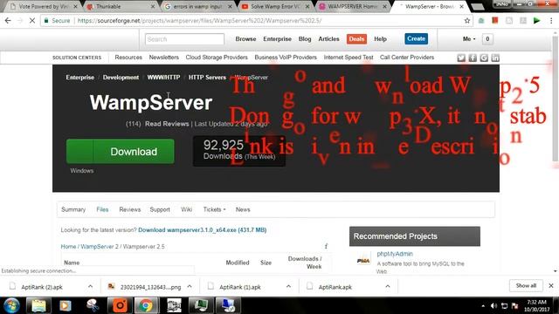Open options for the 23021994 png download
This screenshot has width=559, height=314.
190,286
